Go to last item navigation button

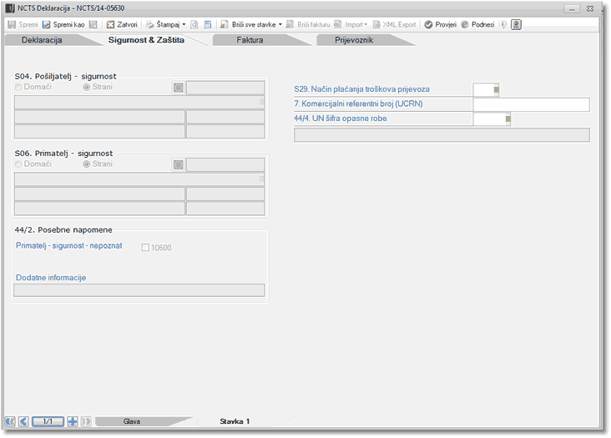pos(86,421)
